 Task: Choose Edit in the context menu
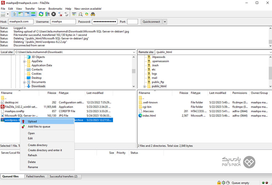coord(47,138)
